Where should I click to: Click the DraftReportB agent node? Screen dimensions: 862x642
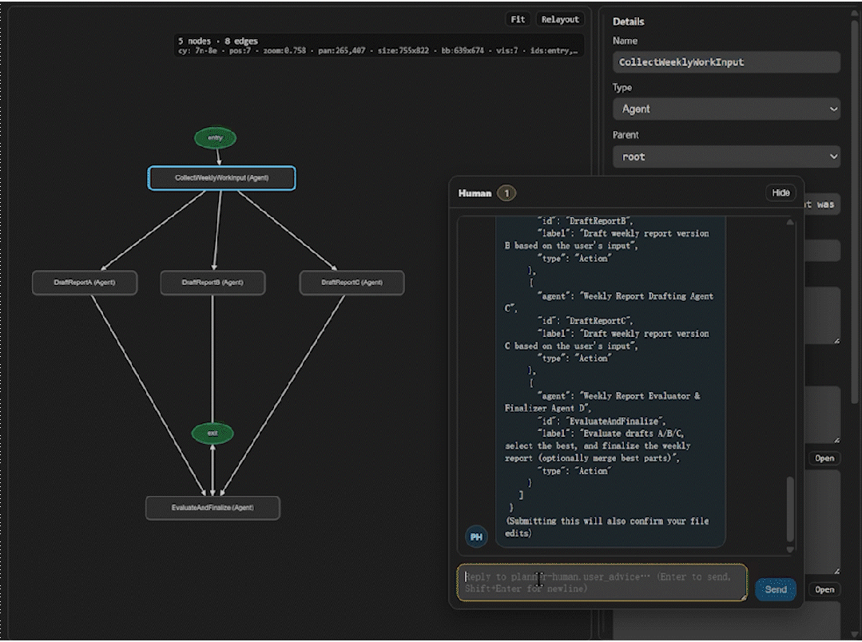[x=213, y=283]
